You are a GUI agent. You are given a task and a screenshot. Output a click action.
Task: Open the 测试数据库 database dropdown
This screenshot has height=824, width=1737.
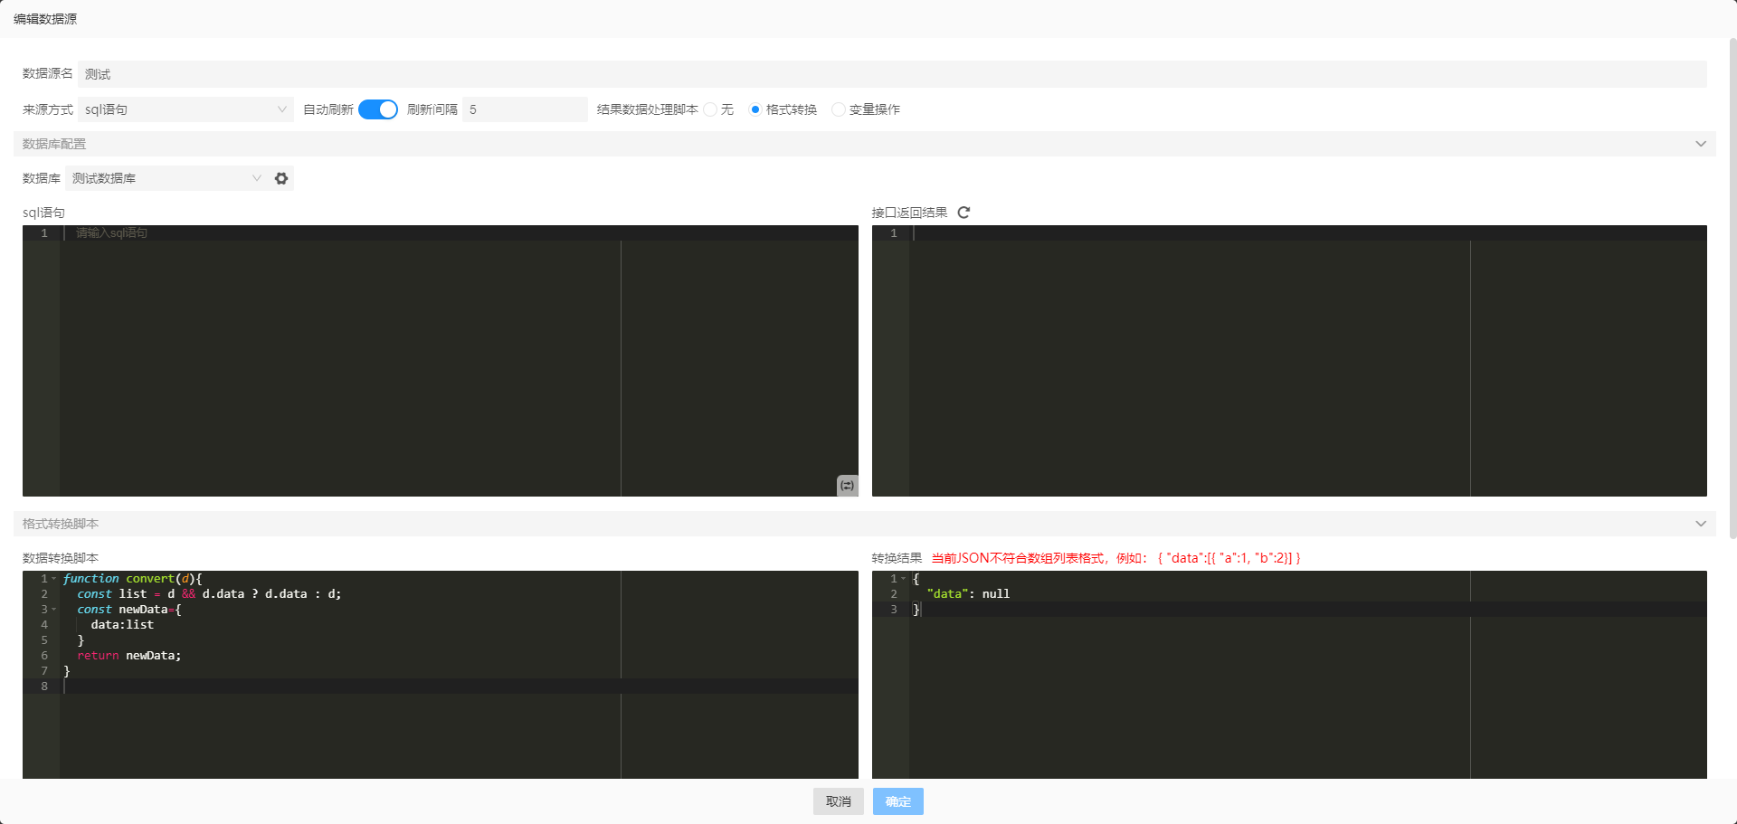166,178
